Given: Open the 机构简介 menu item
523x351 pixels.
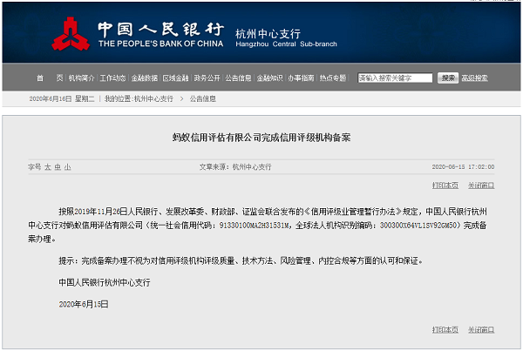Looking at the screenshot, I should pyautogui.click(x=82, y=78).
